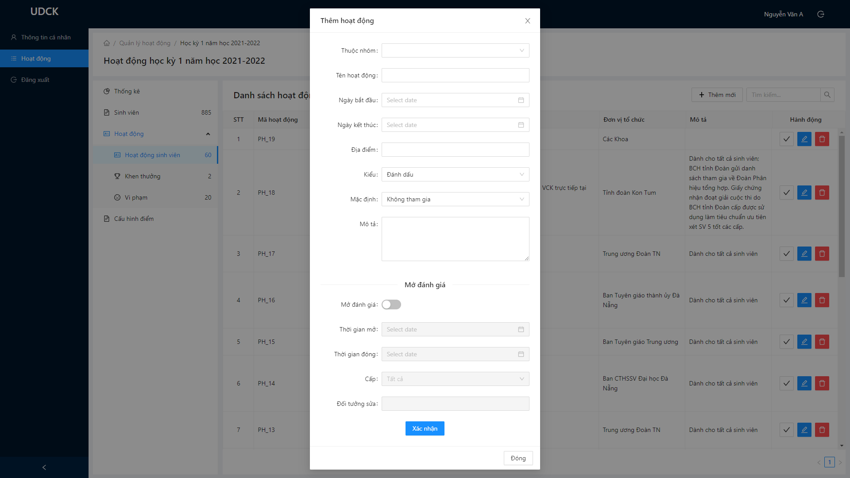850x478 pixels.
Task: Toggle the Mở đánh giá switch on
Action: coord(391,305)
